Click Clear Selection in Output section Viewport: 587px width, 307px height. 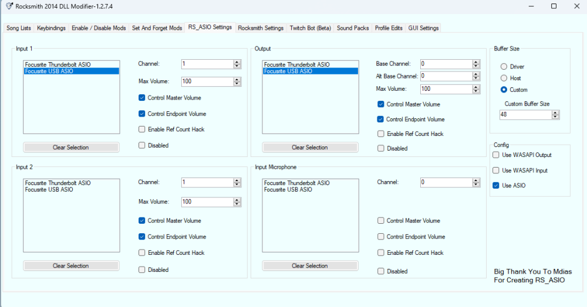click(310, 148)
